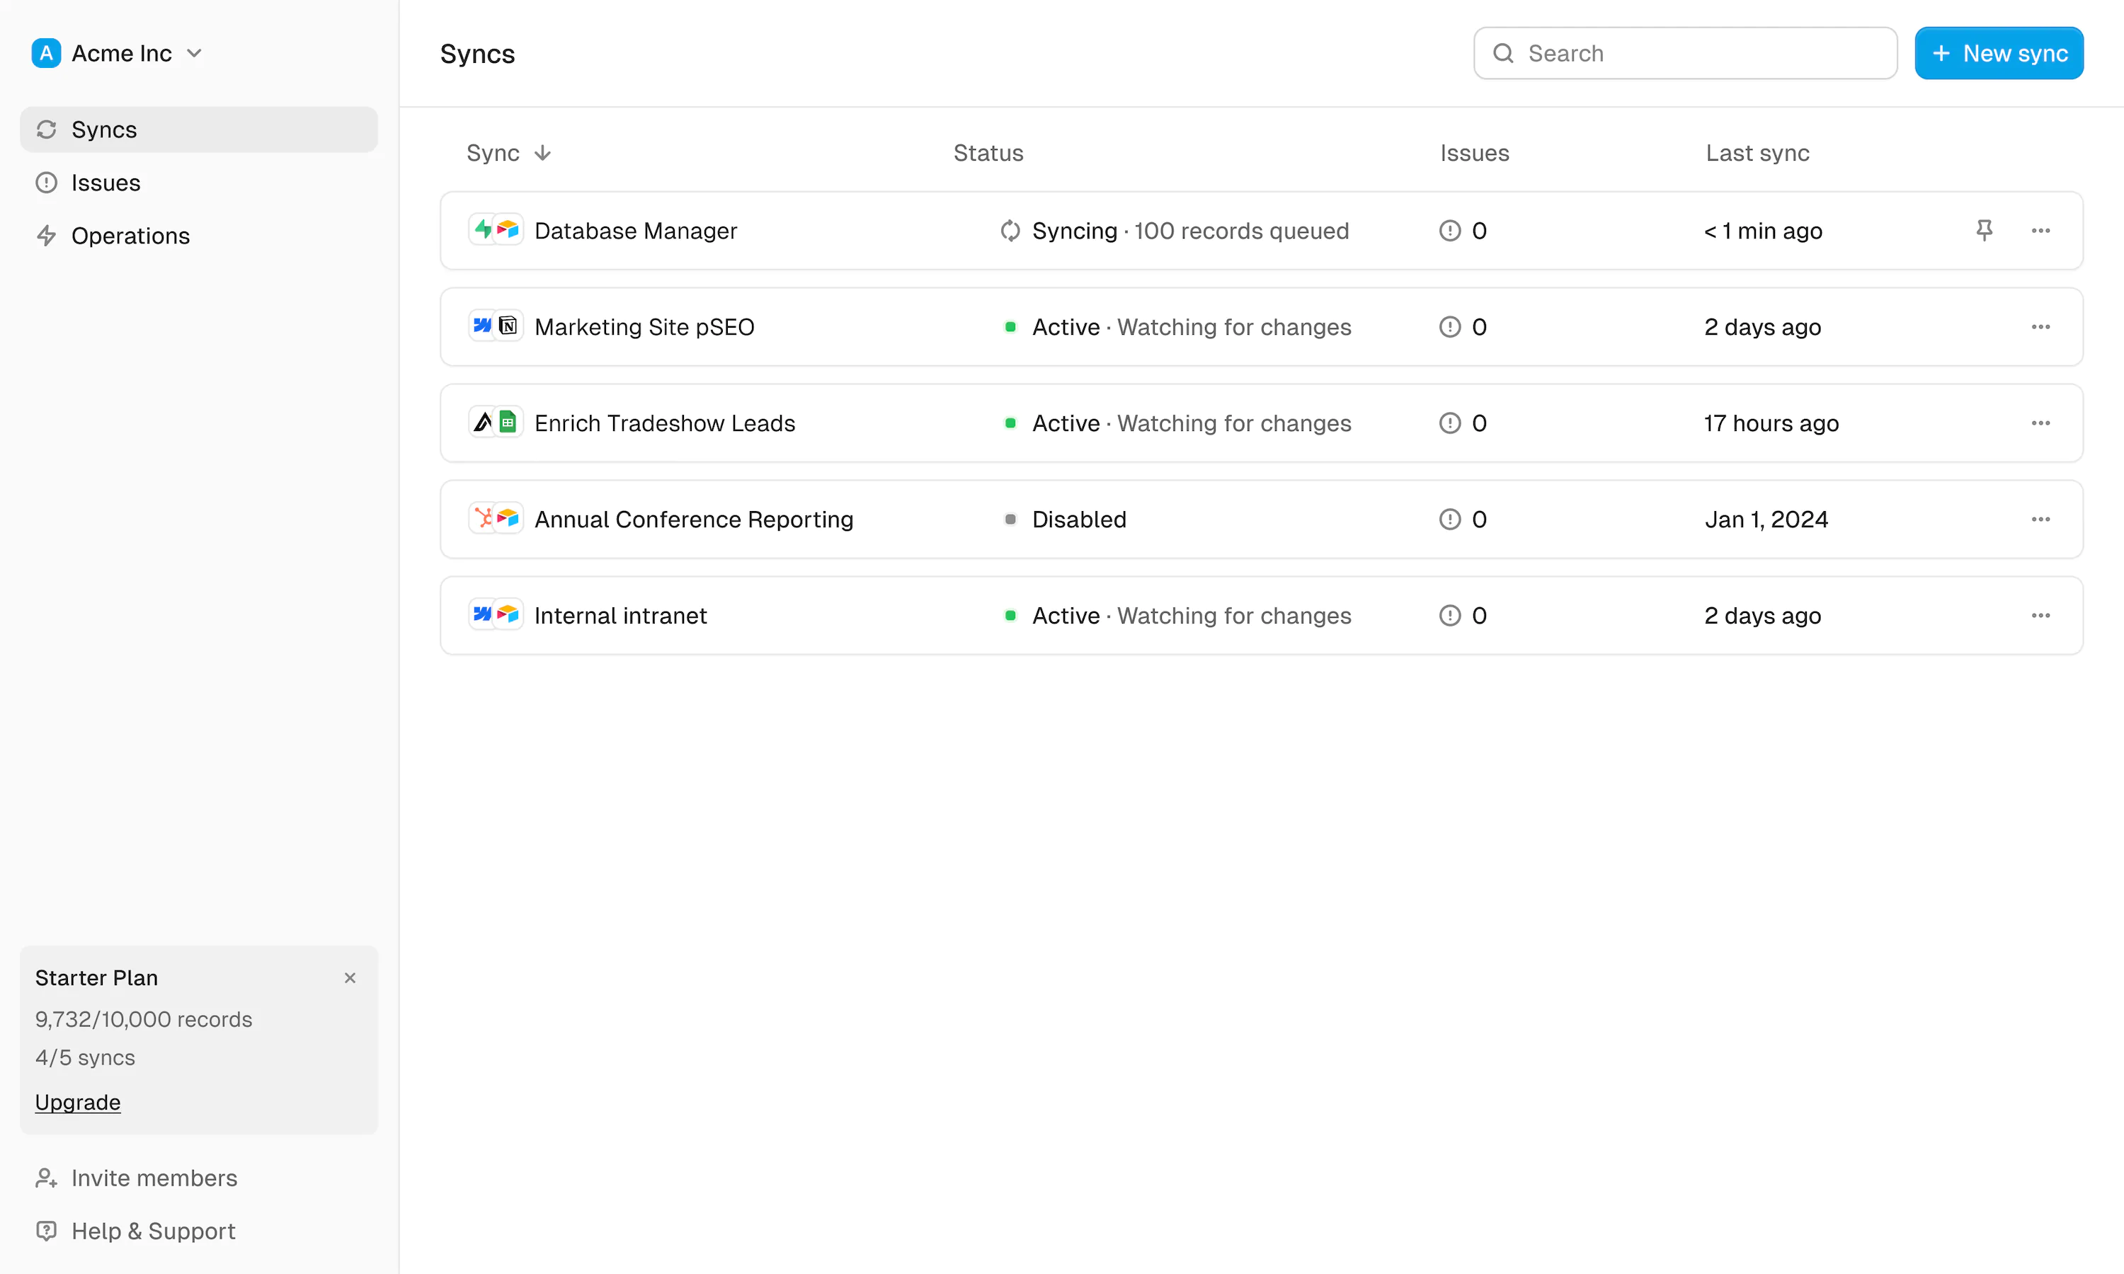Click the issues icon in Marketing Site pSEO row

[x=1450, y=326]
